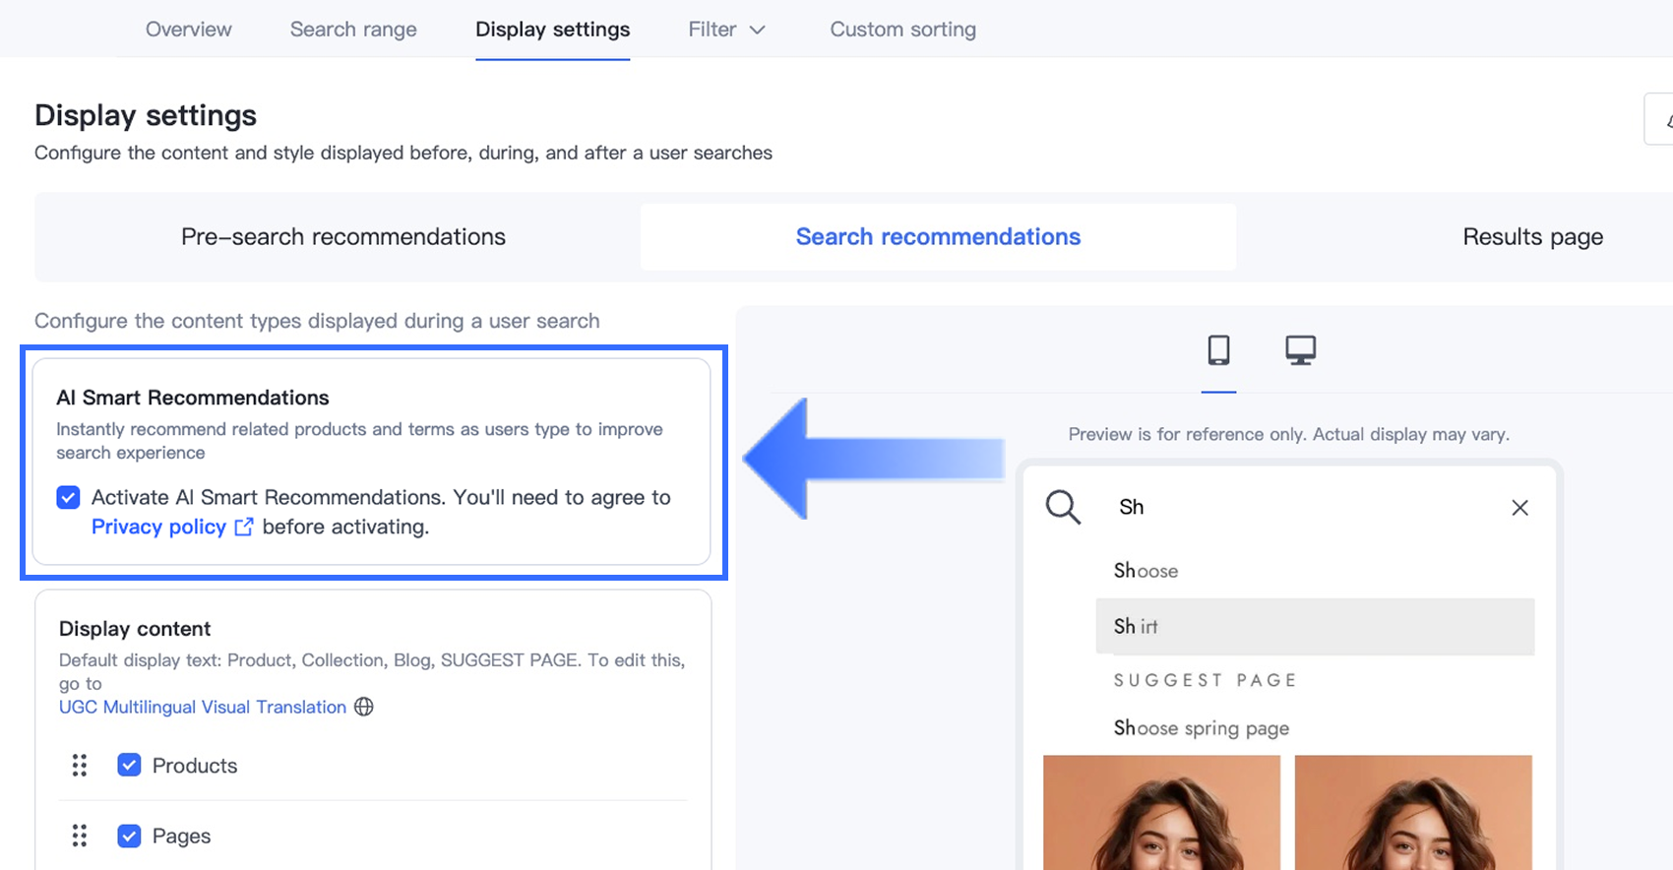Open the Privacy policy link

click(158, 527)
